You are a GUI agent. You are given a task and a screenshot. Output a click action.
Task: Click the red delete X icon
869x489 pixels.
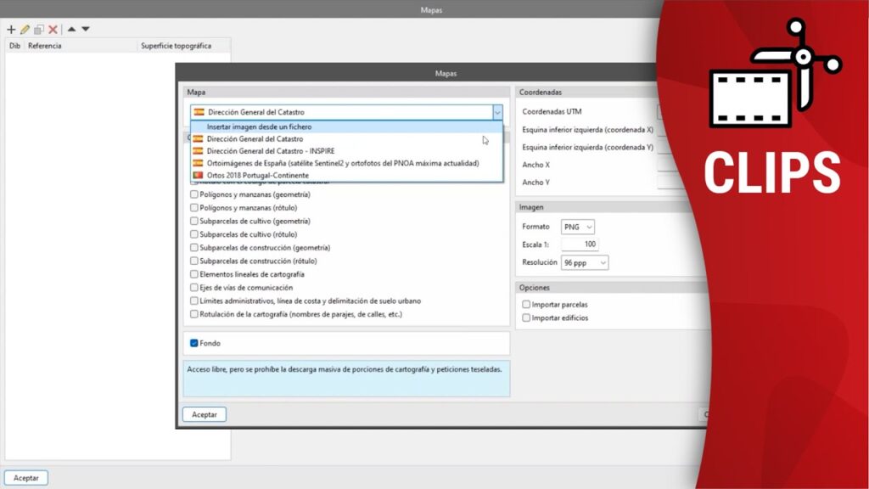tap(53, 29)
